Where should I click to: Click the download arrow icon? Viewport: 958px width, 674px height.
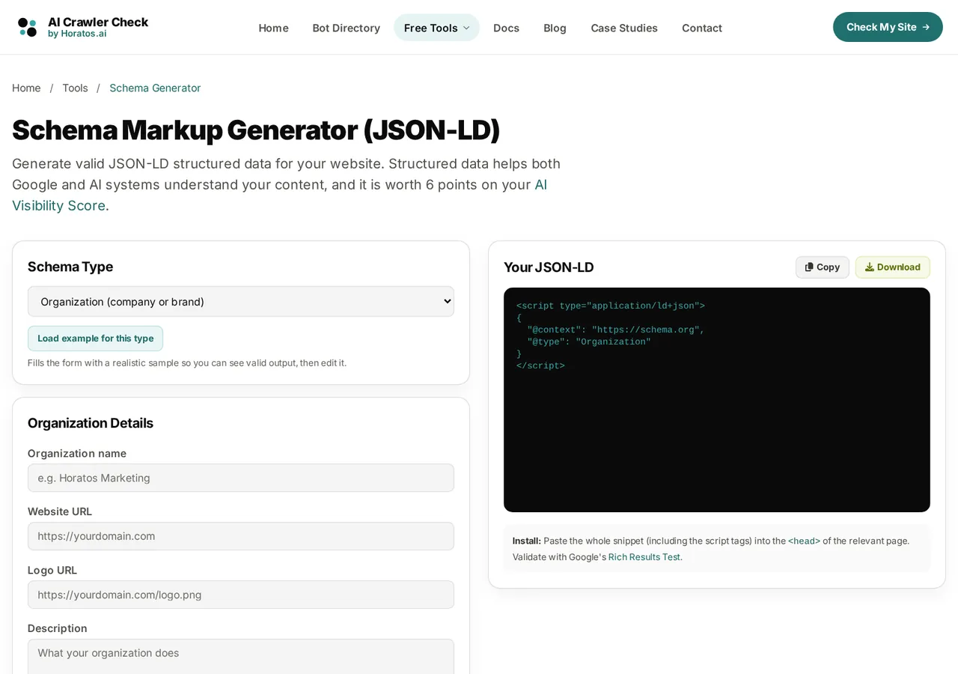pyautogui.click(x=870, y=267)
